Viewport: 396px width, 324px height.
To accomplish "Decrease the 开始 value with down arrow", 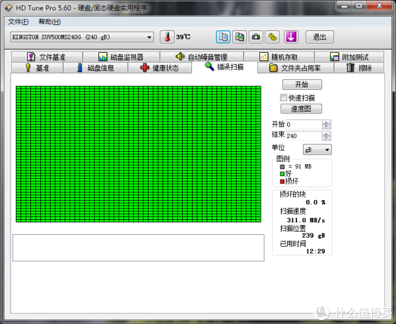I will coord(326,126).
